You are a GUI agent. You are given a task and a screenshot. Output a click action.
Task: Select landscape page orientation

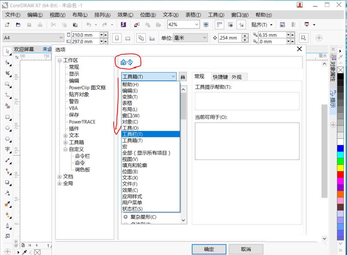tap(128, 38)
